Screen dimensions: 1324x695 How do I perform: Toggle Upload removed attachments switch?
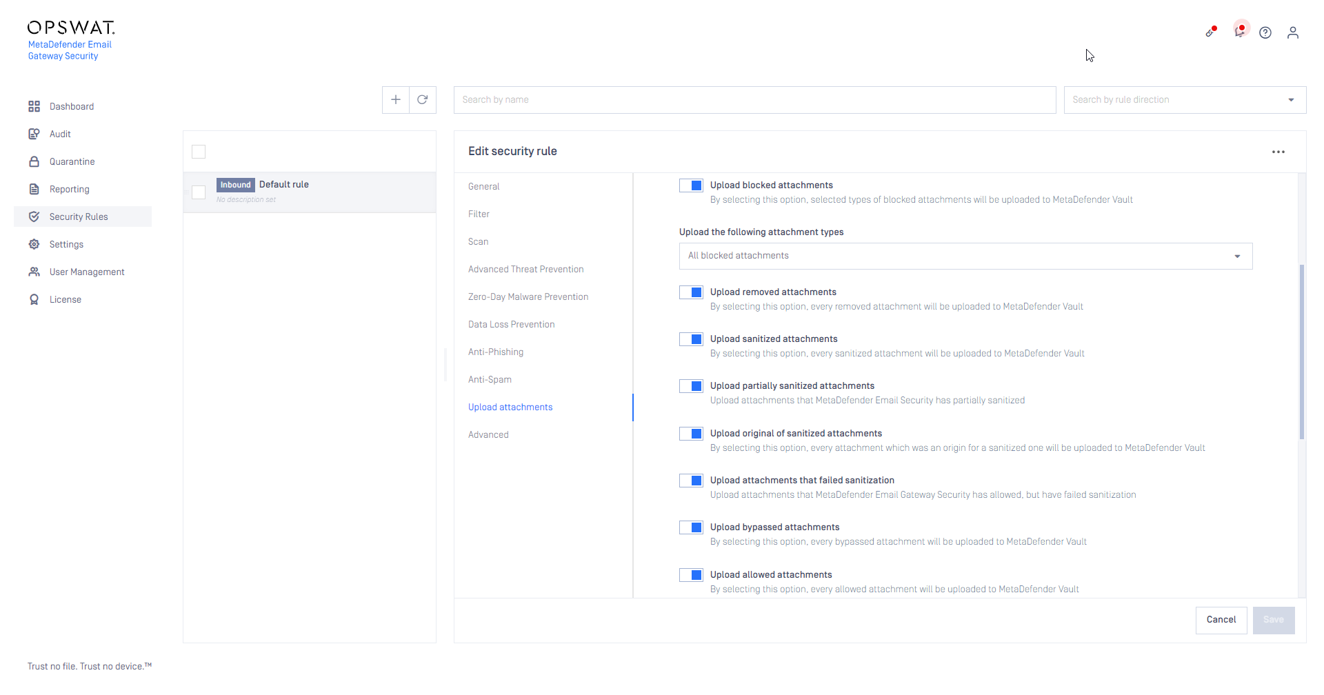pos(691,292)
